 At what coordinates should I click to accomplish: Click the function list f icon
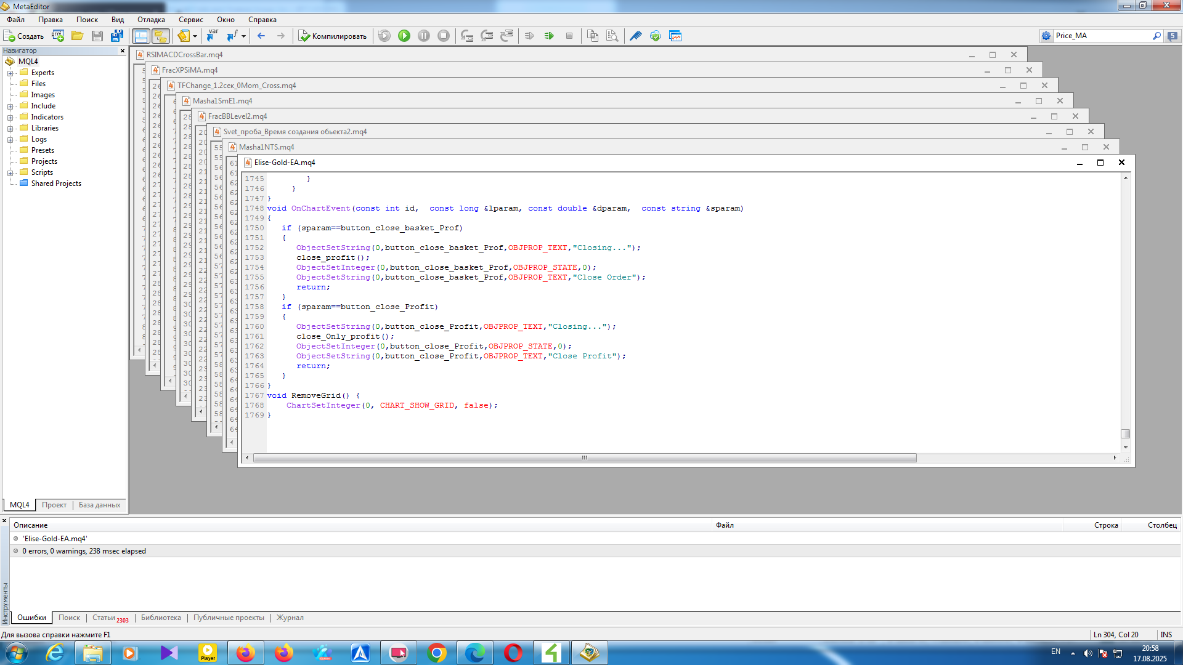(232, 36)
